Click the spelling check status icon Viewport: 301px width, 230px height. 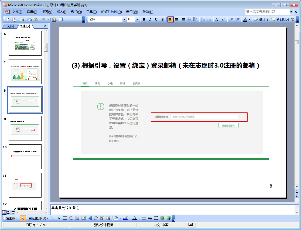pos(191,225)
